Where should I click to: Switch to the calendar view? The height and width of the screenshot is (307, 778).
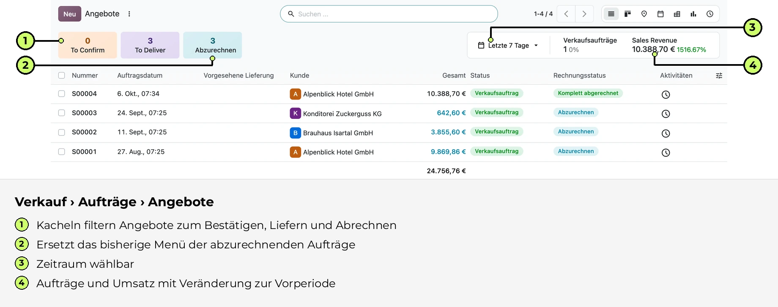660,14
